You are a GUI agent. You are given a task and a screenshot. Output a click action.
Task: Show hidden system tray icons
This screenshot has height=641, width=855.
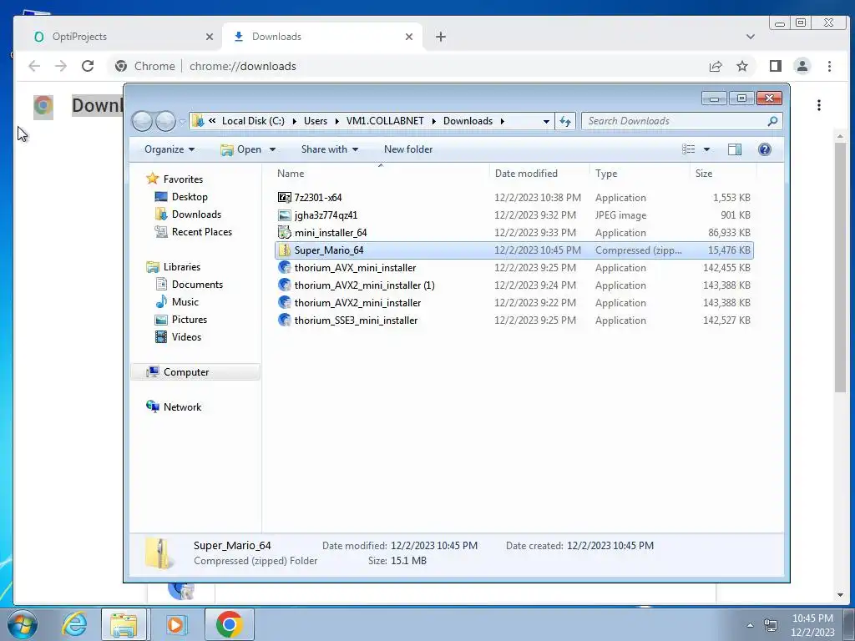[x=750, y=625]
